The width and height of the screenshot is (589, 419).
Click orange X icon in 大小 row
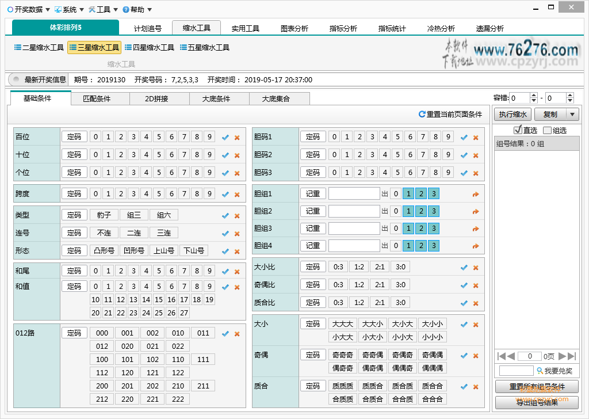[476, 325]
